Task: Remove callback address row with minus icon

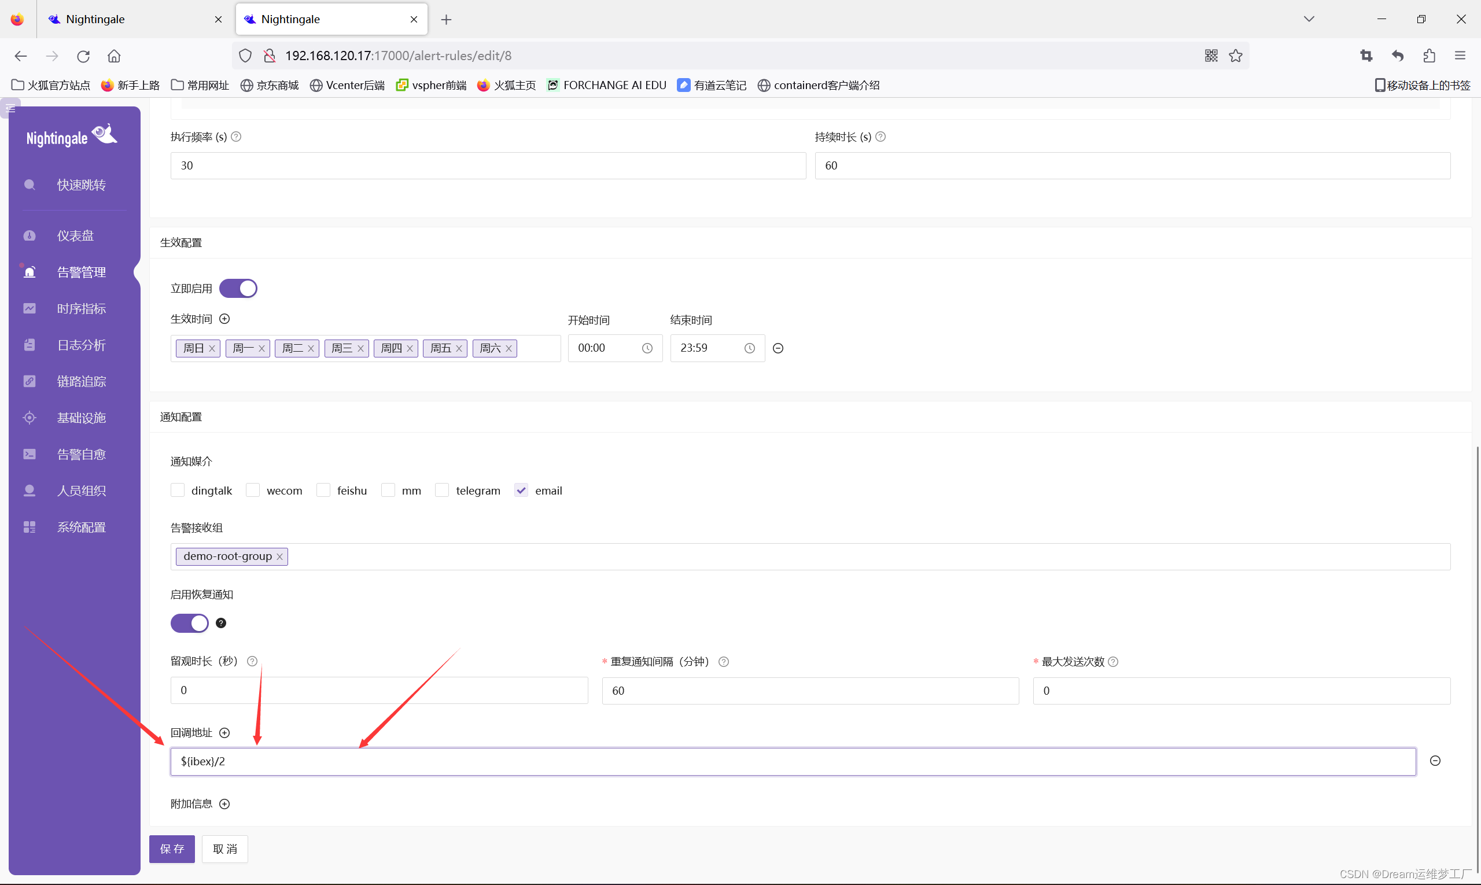Action: (x=1435, y=761)
